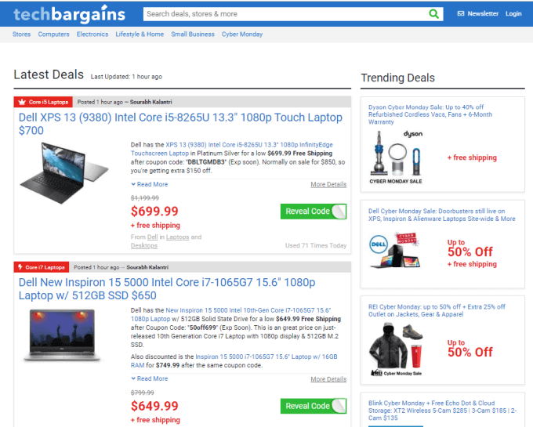Click the Login link
Image resolution: width=533 pixels, height=427 pixels.
513,13
